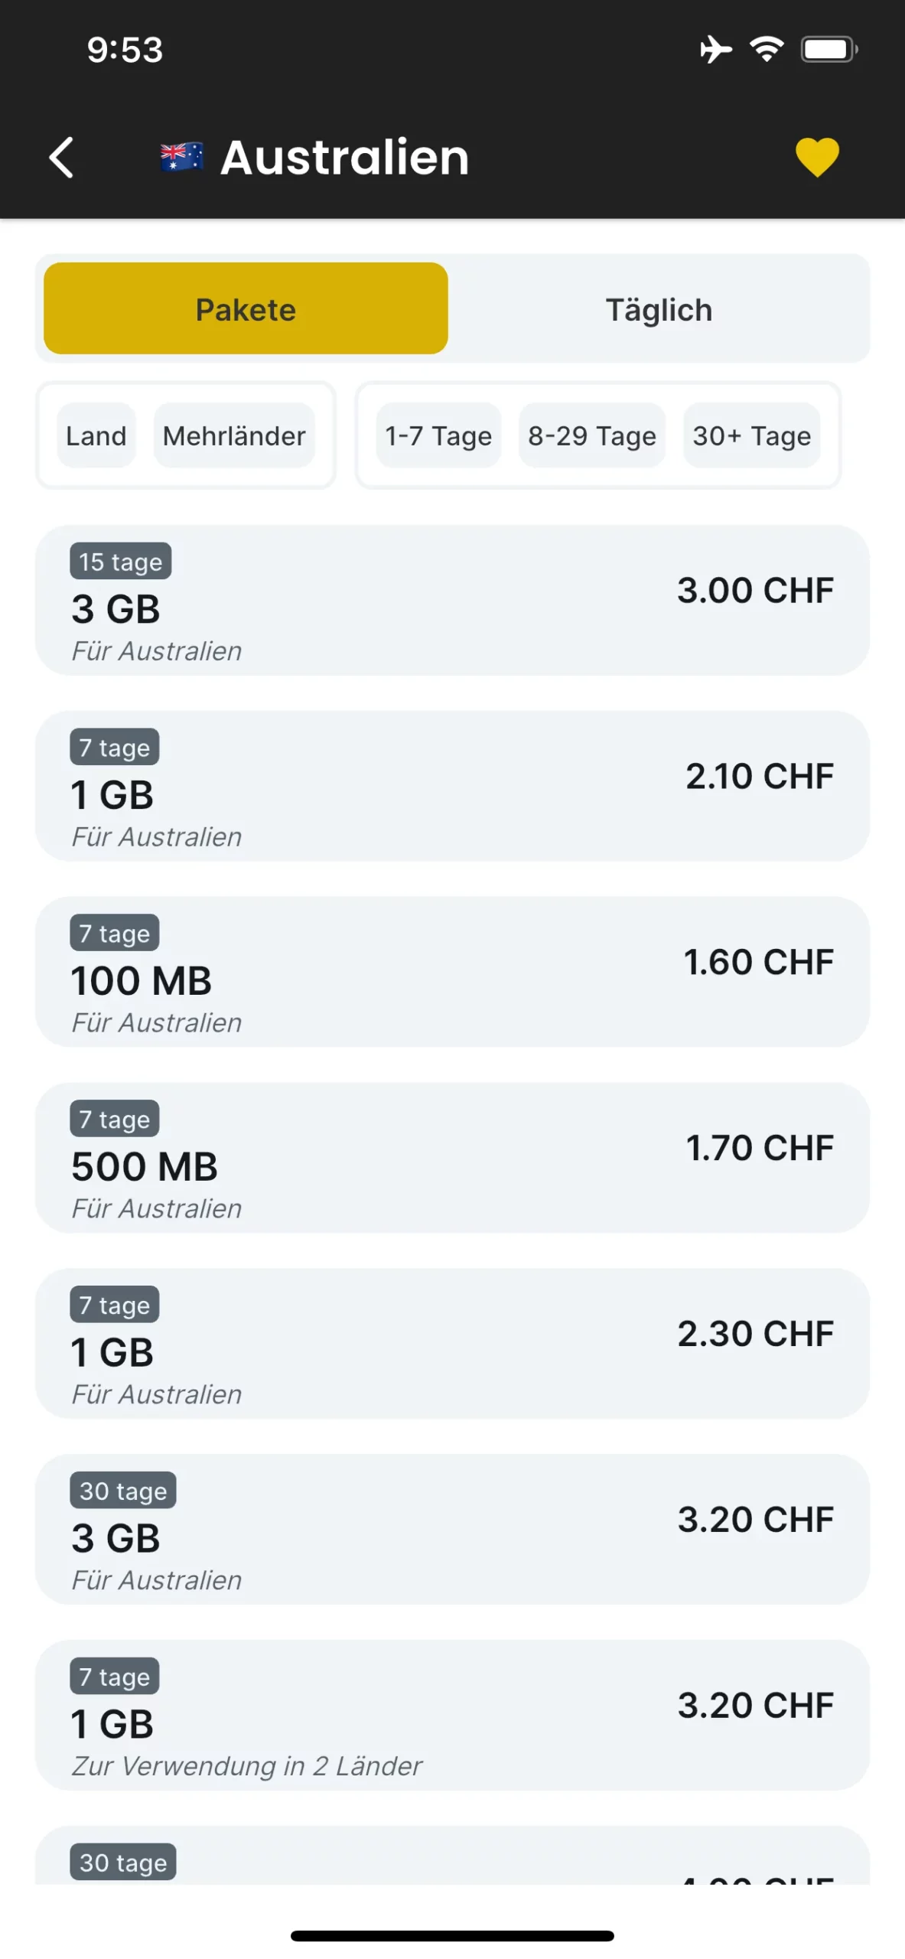
Task: Toggle the Land filter chip
Action: click(x=96, y=435)
